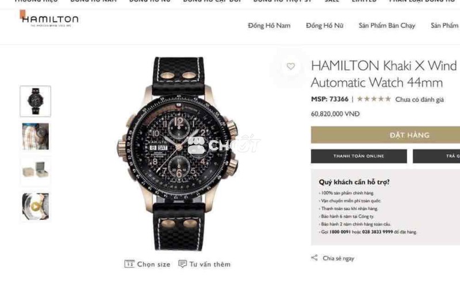Screen dimensions: 460x291
Task: Click phone number 028 3833 9999
Action: tap(377, 232)
